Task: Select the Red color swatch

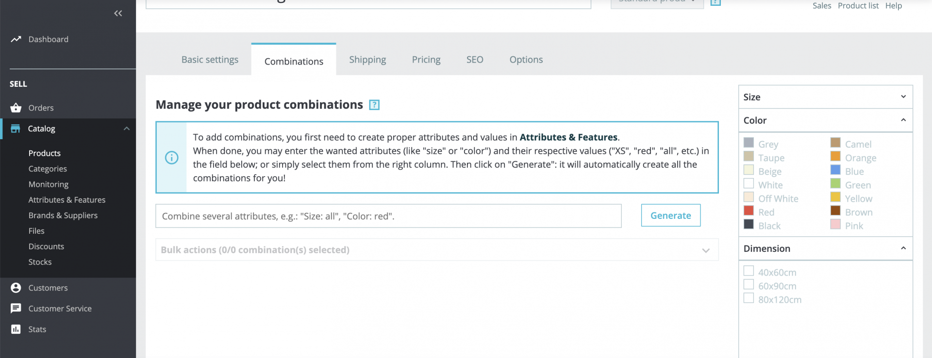Action: coord(749,211)
